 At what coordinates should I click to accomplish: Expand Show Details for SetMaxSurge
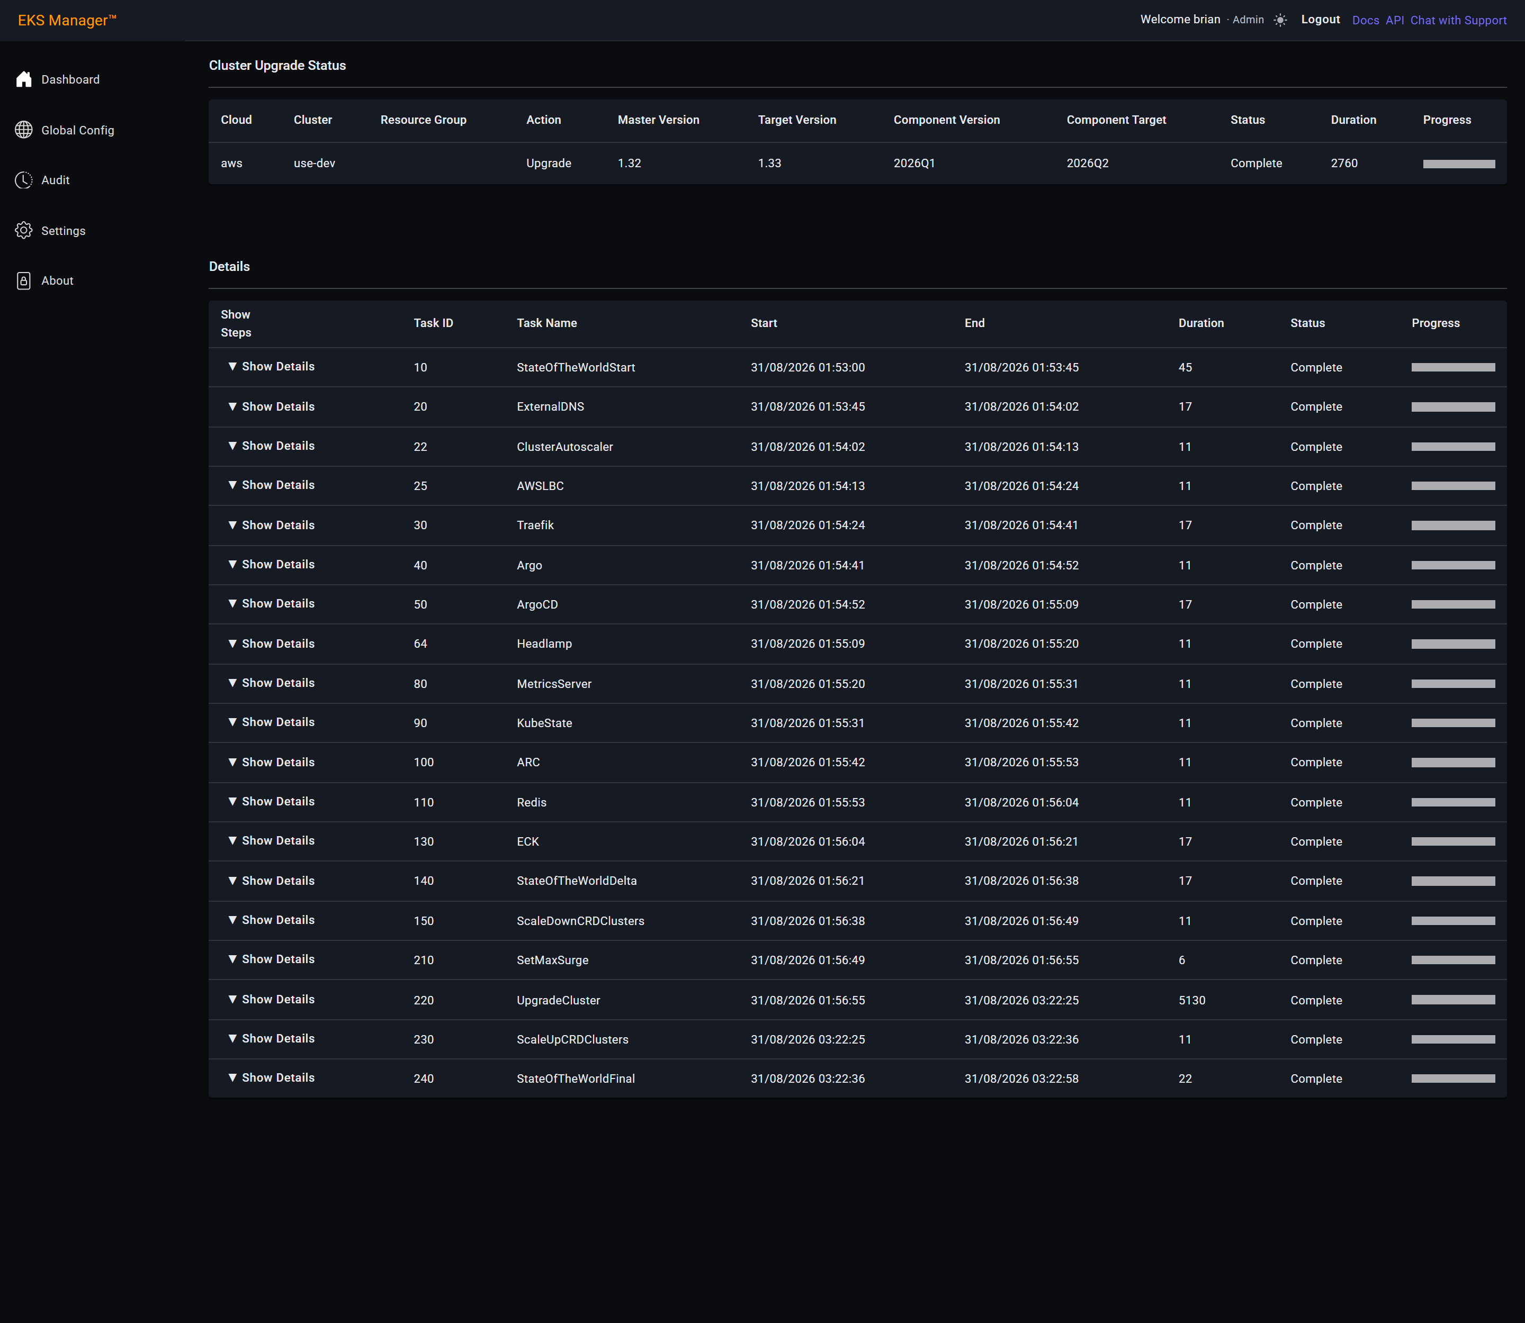tap(271, 959)
